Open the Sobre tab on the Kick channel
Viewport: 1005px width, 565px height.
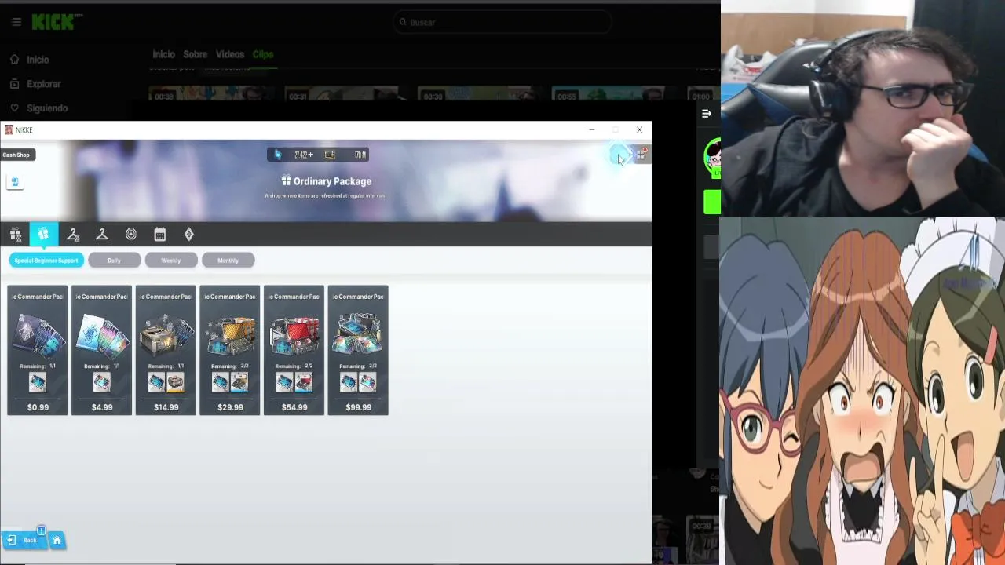[195, 54]
